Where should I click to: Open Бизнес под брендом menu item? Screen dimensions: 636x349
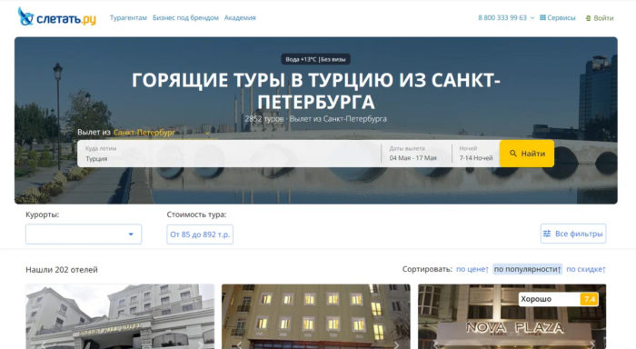click(185, 17)
